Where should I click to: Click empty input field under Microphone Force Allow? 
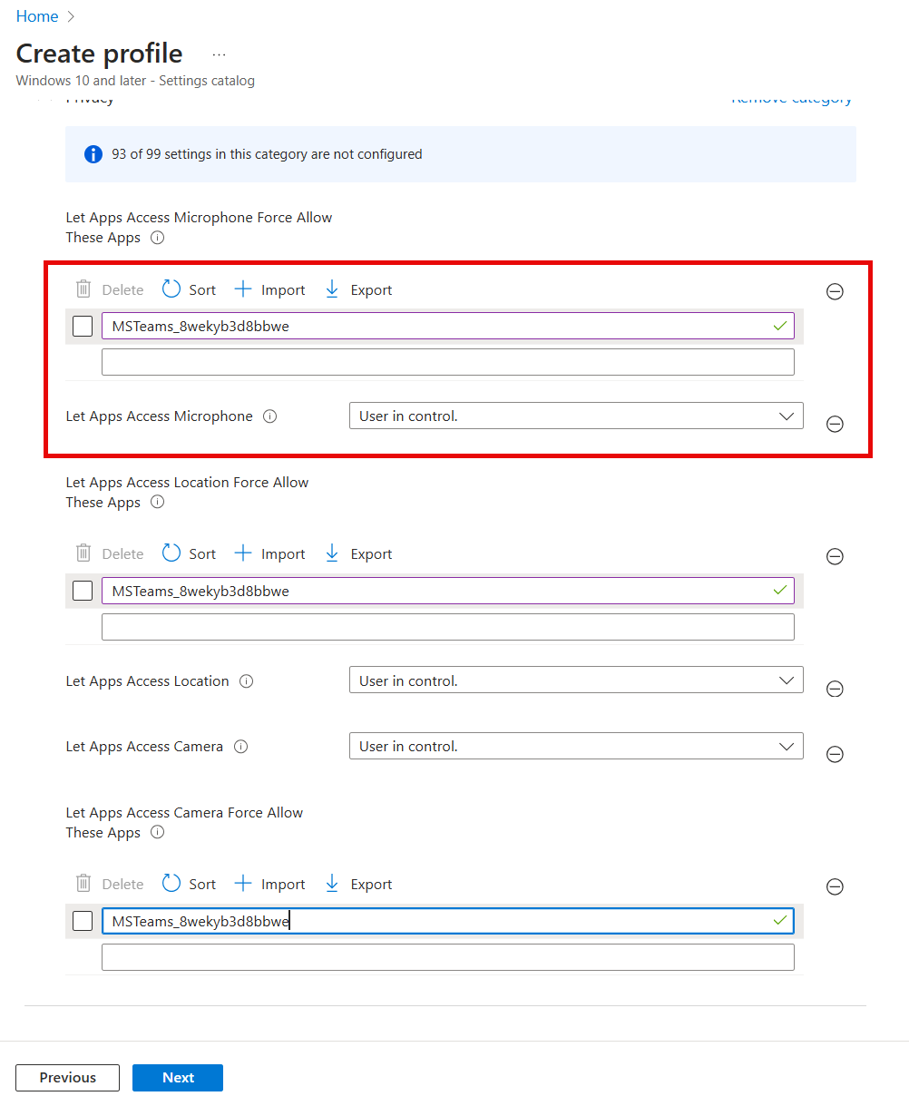tap(447, 363)
